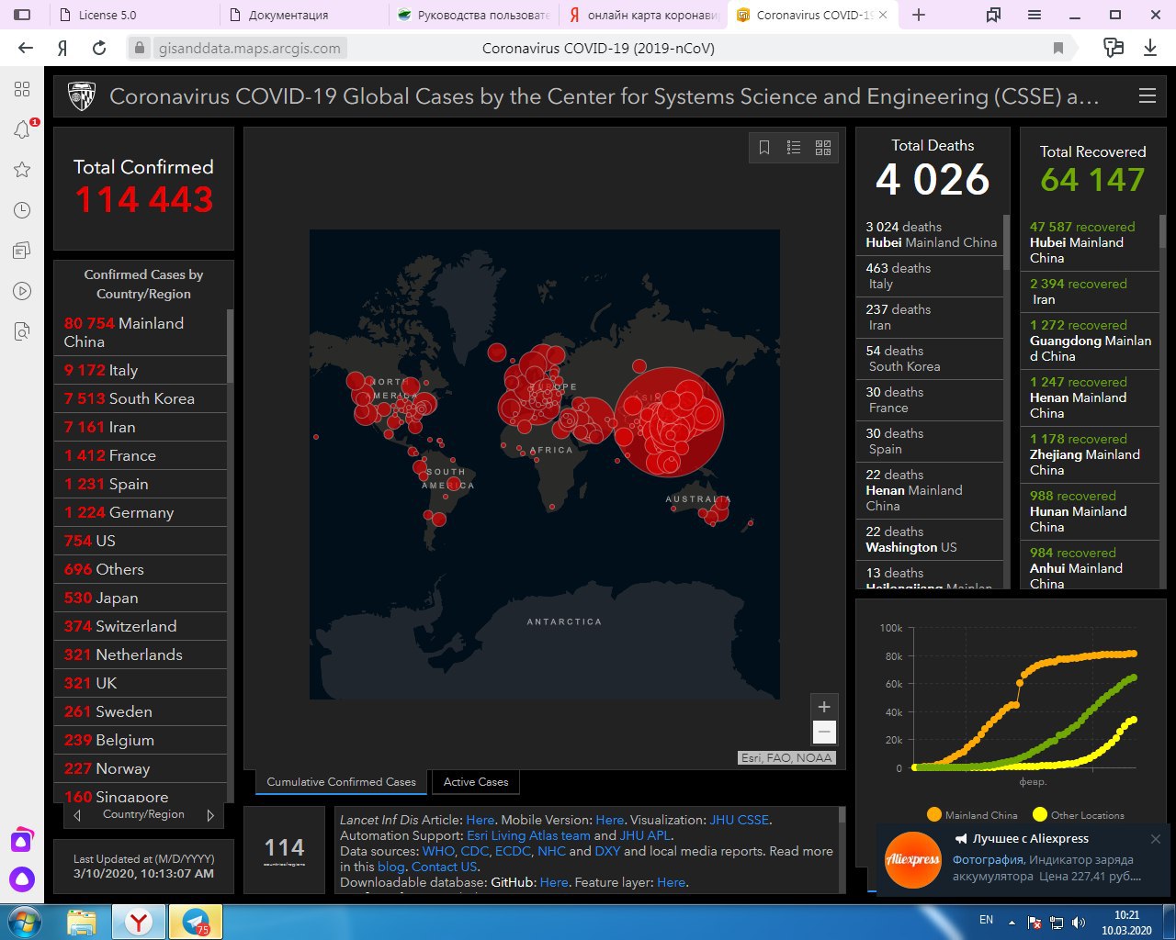Bookmark this page in address bar
This screenshot has height=940, width=1176.
coord(1058,49)
